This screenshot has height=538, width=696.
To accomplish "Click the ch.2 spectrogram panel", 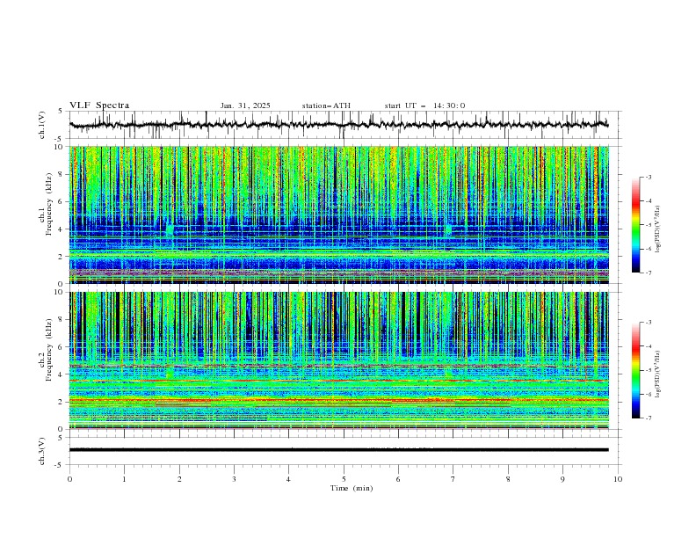I will (339, 360).
